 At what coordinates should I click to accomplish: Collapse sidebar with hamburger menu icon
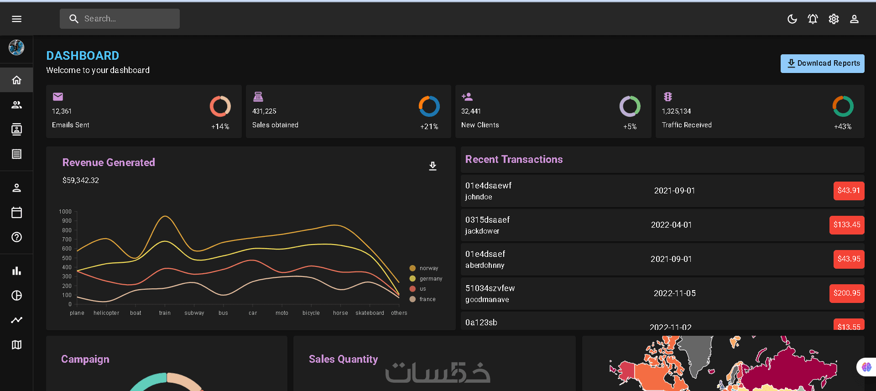pyautogui.click(x=16, y=19)
